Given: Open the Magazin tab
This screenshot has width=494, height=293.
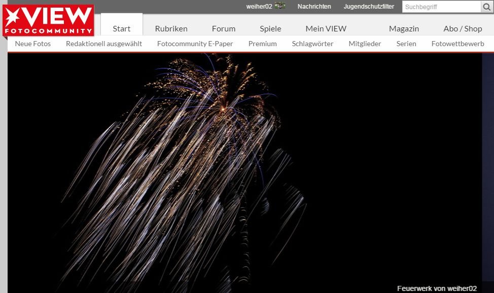Looking at the screenshot, I should tap(404, 28).
